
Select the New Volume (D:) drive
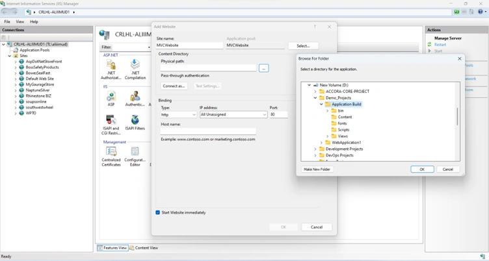tap(334, 85)
